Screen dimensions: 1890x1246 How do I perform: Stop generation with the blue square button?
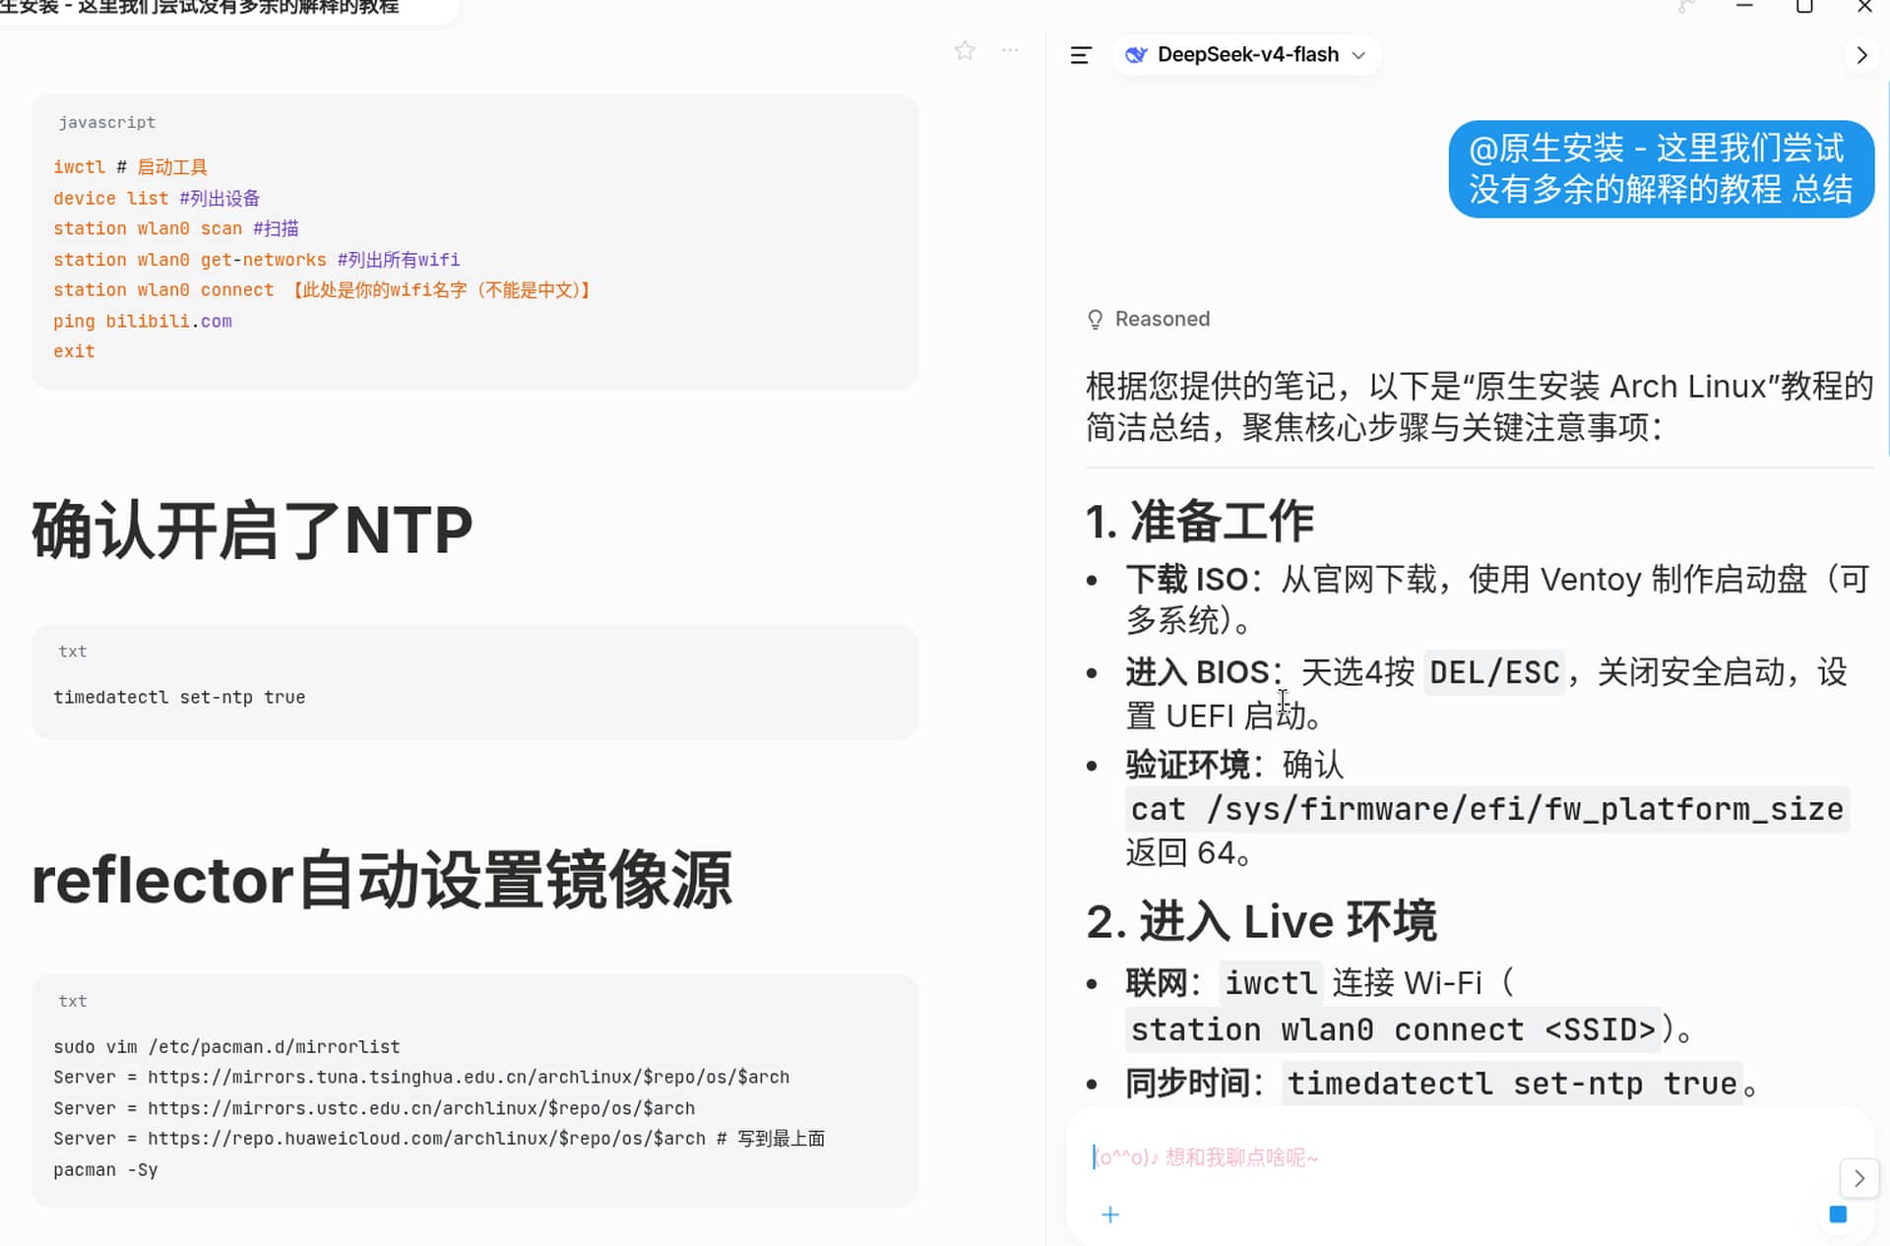click(1838, 1215)
